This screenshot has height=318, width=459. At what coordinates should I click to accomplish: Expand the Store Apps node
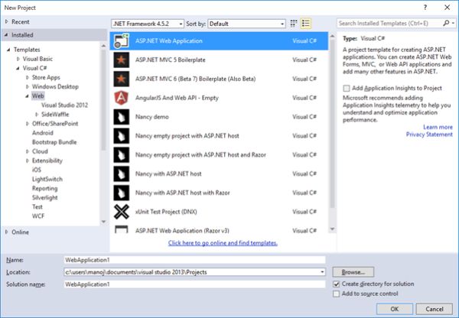[28, 77]
